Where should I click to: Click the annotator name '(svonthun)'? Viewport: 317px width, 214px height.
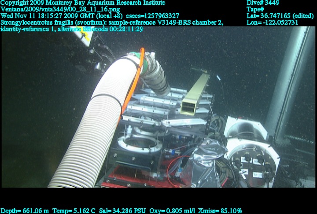[90, 22]
